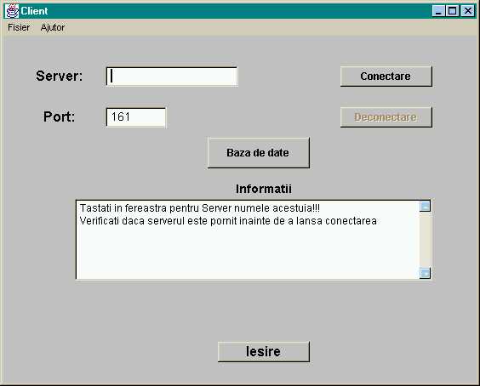
Task: Minimize the Client window
Action: coord(438,11)
